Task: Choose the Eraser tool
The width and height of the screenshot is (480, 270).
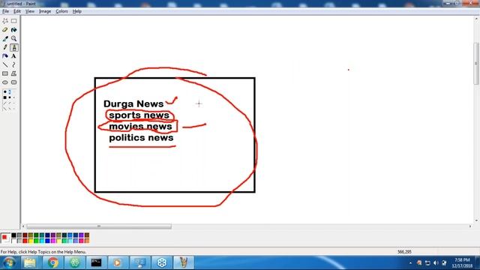Action: (x=5, y=30)
